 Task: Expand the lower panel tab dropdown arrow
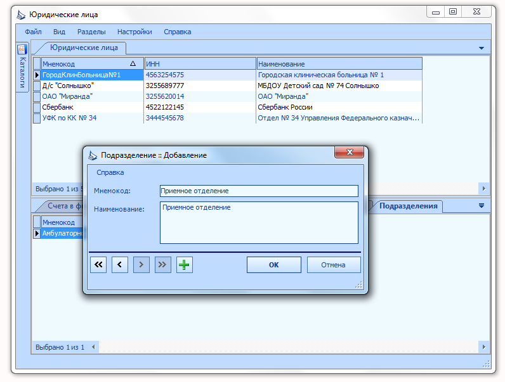tap(481, 205)
